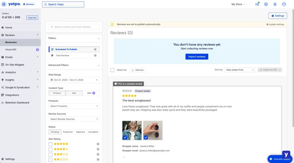Open the user account avatar icon
The image size is (294, 163).
click(284, 4)
